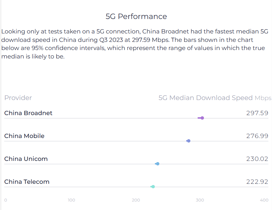Image resolution: width=272 pixels, height=210 pixels.
Task: Click the 230.02 speed value
Action: (x=257, y=159)
